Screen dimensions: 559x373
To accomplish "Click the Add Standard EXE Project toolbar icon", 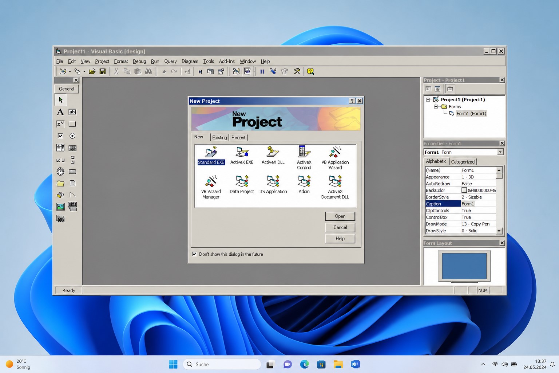I will (x=63, y=71).
